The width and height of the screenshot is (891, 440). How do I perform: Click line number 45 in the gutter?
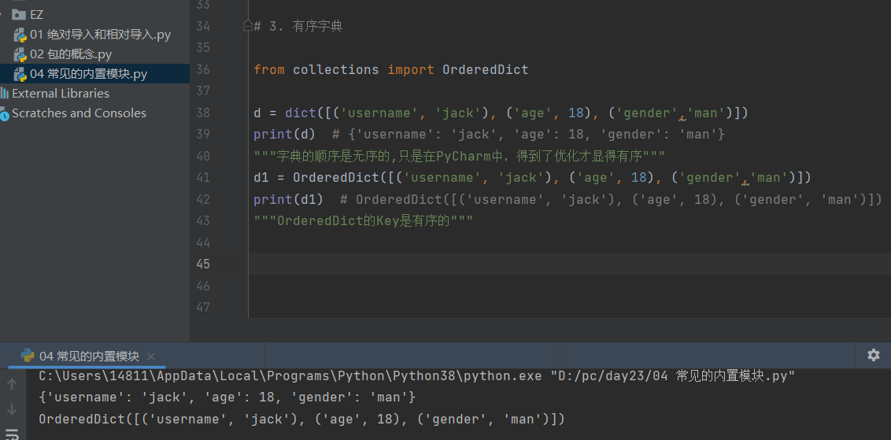pyautogui.click(x=203, y=264)
